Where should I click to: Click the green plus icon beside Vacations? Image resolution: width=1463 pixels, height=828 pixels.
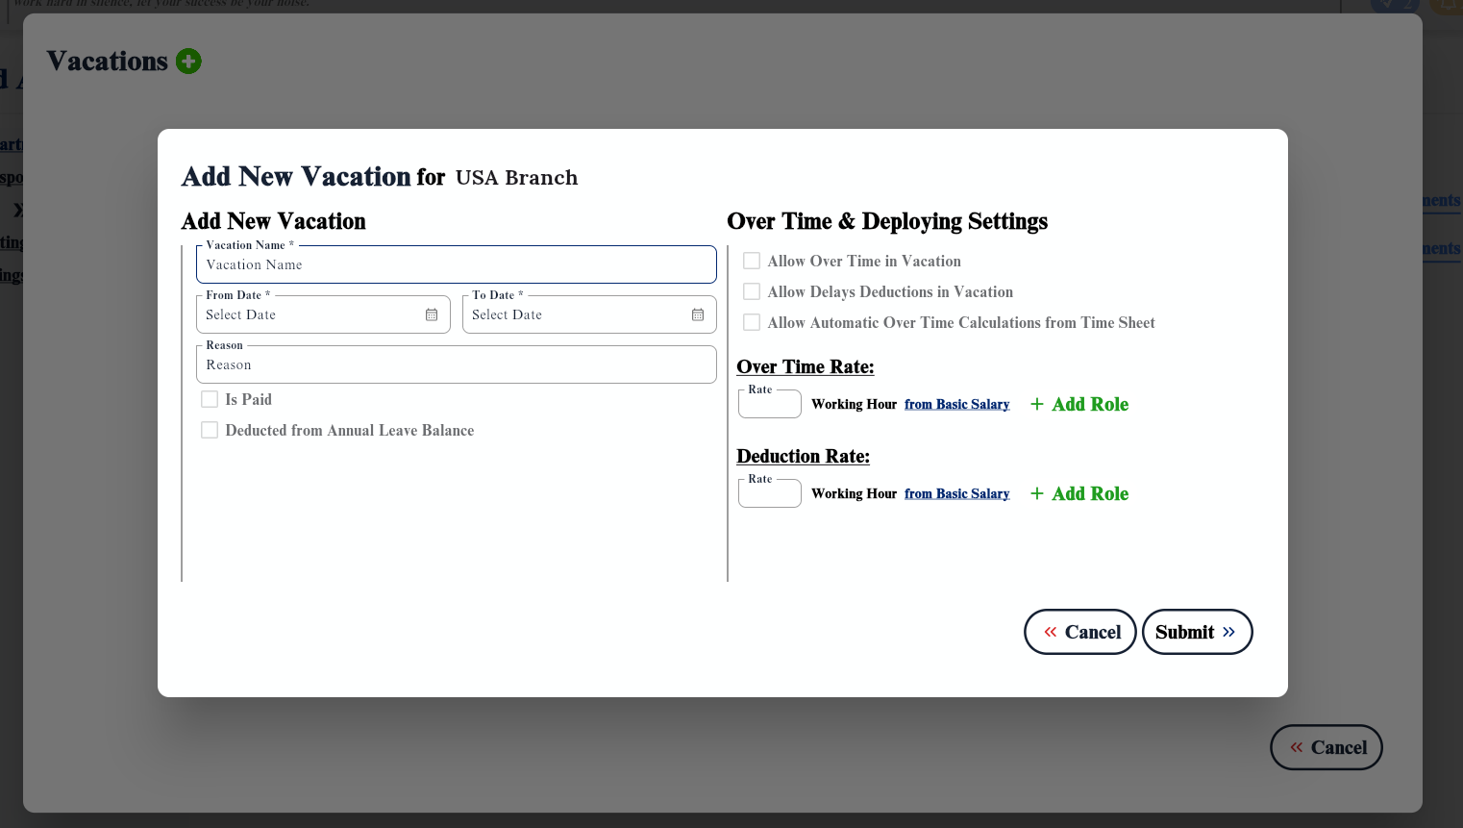[x=188, y=62]
